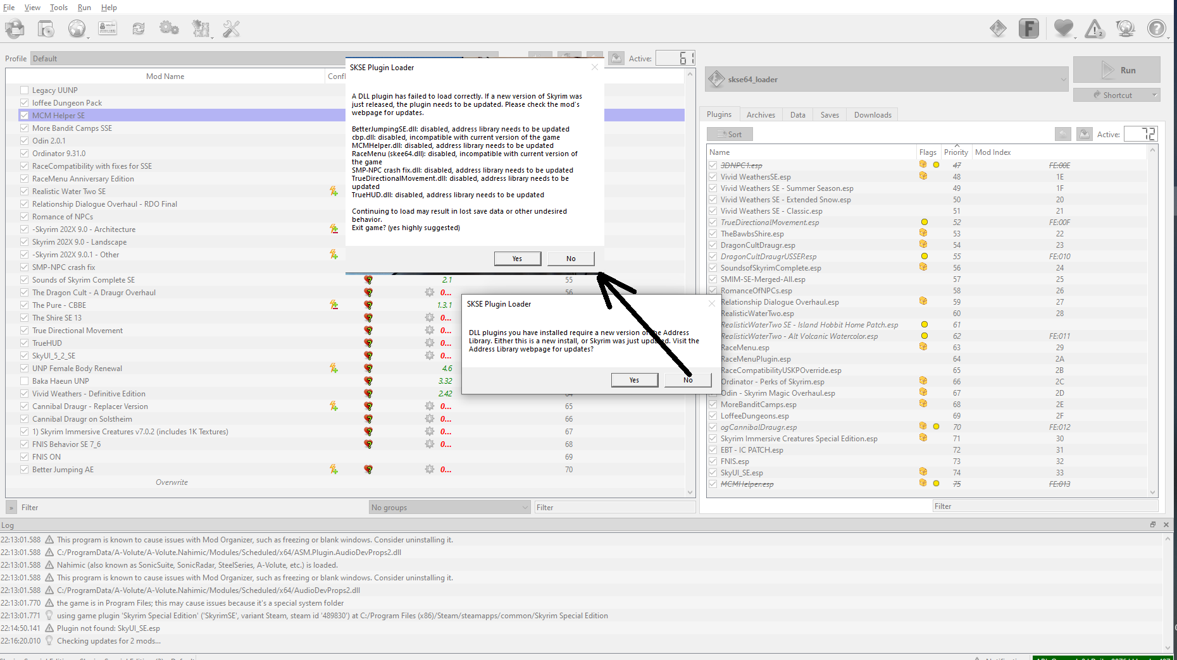This screenshot has width=1177, height=660.
Task: Click Yes in the Address Library dialog
Action: point(634,379)
